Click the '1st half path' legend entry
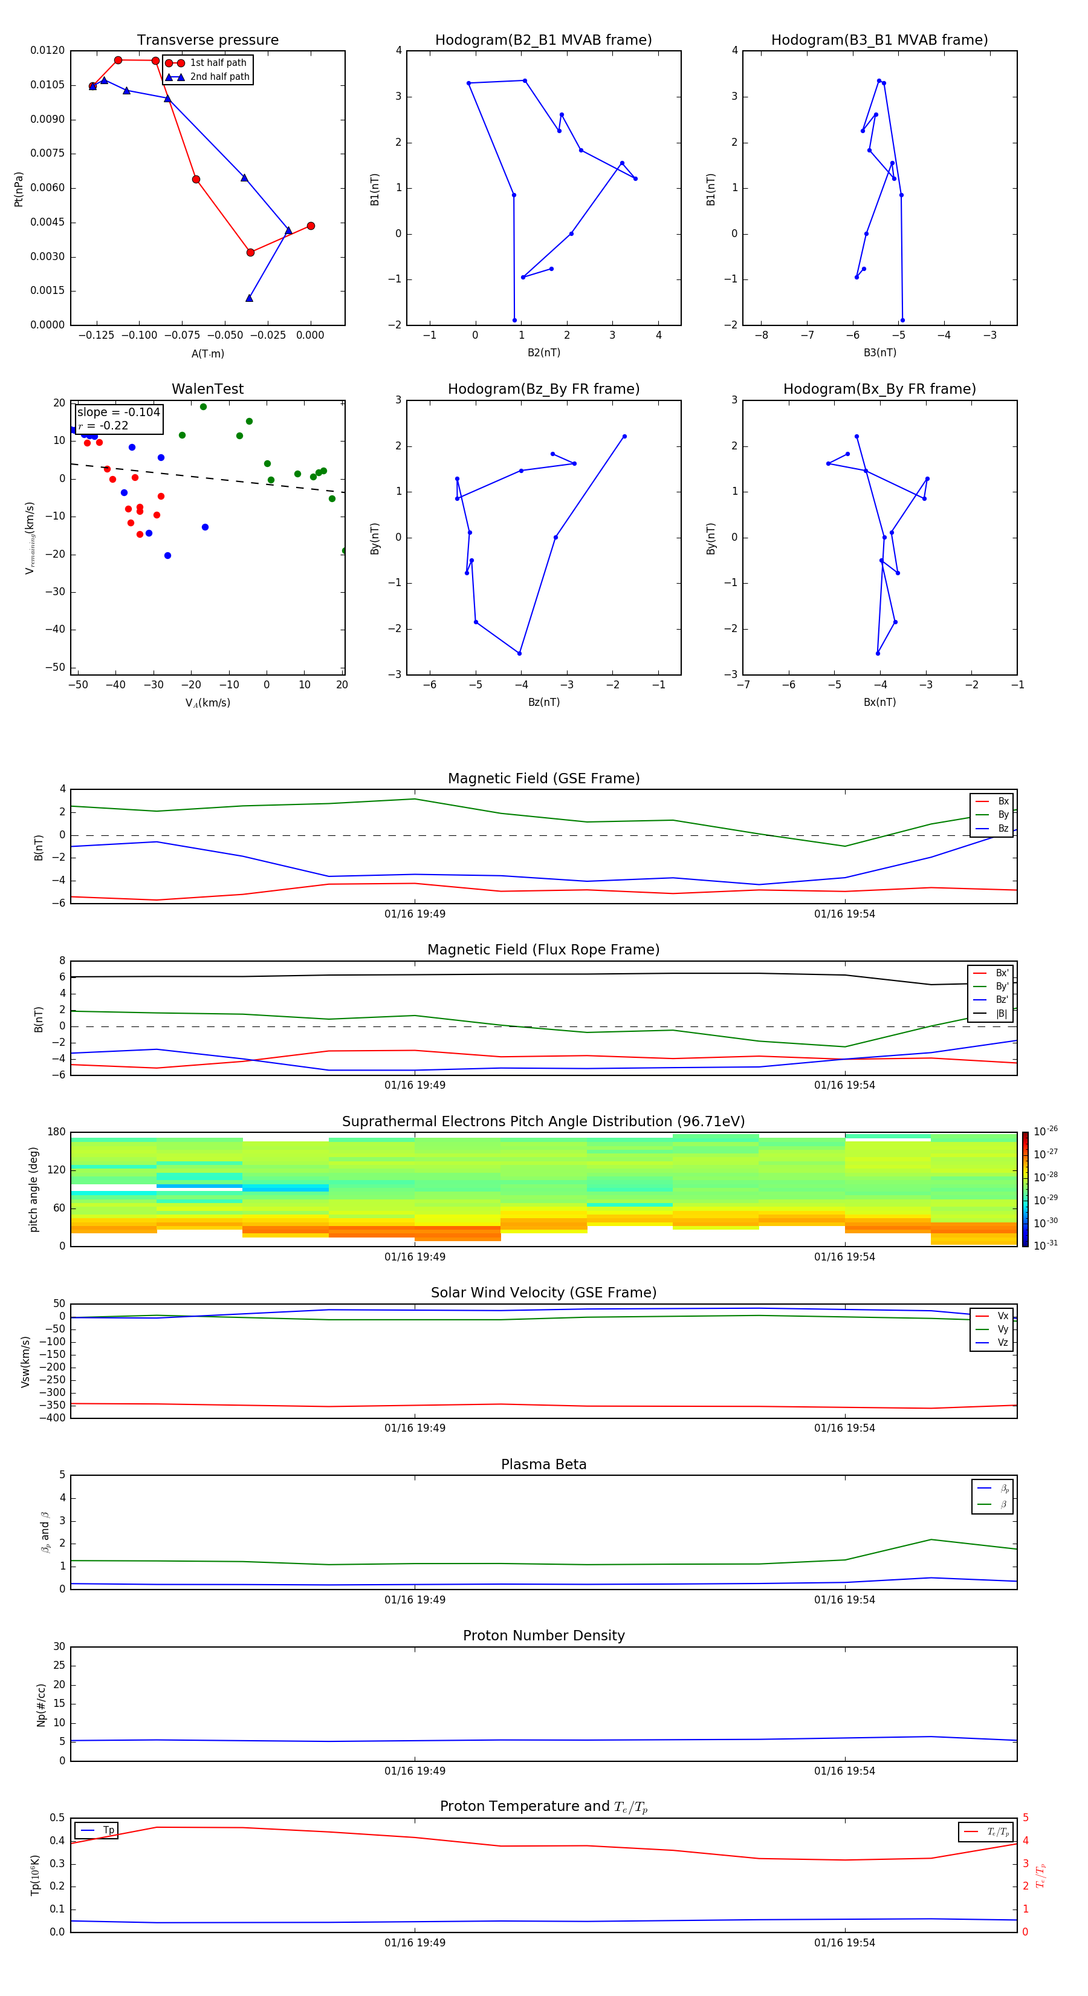1088x1996 pixels. click(207, 63)
